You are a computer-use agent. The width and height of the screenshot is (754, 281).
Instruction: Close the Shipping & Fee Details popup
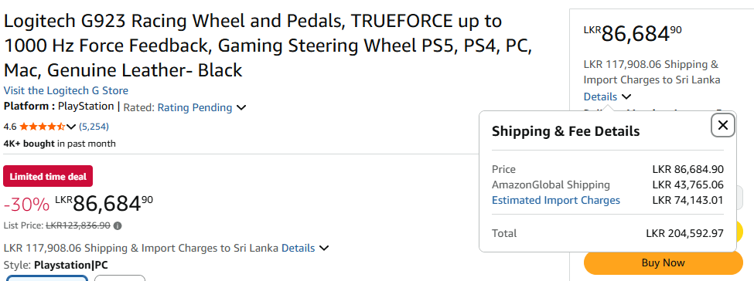(723, 125)
